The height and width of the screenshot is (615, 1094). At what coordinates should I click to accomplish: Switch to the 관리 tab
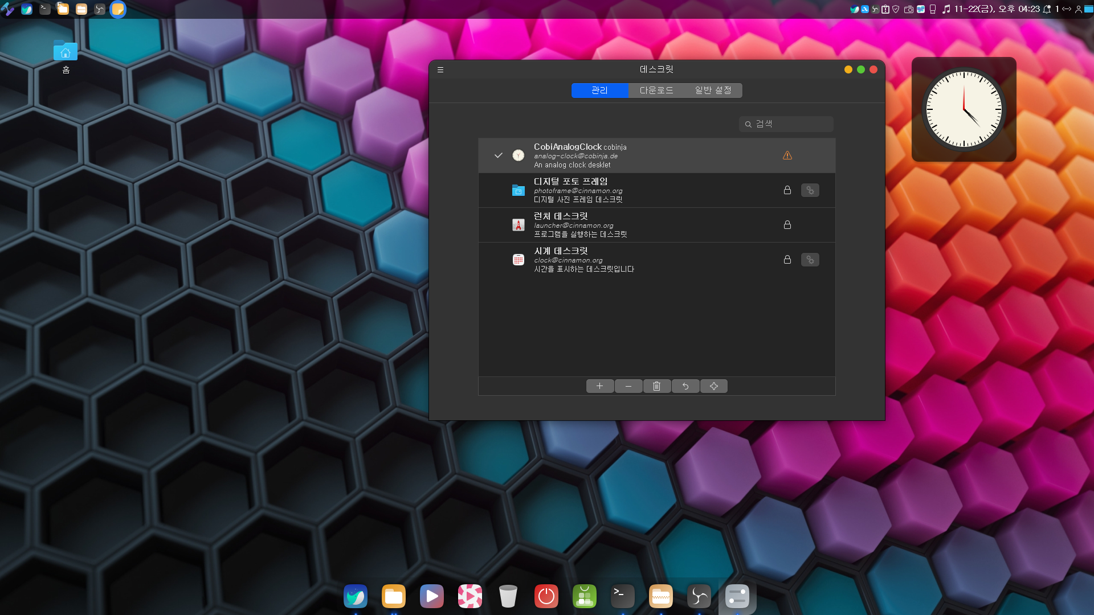click(x=599, y=91)
